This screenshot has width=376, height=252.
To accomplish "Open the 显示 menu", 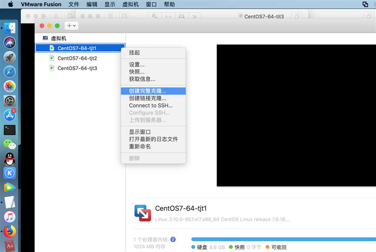I will pos(110,4).
